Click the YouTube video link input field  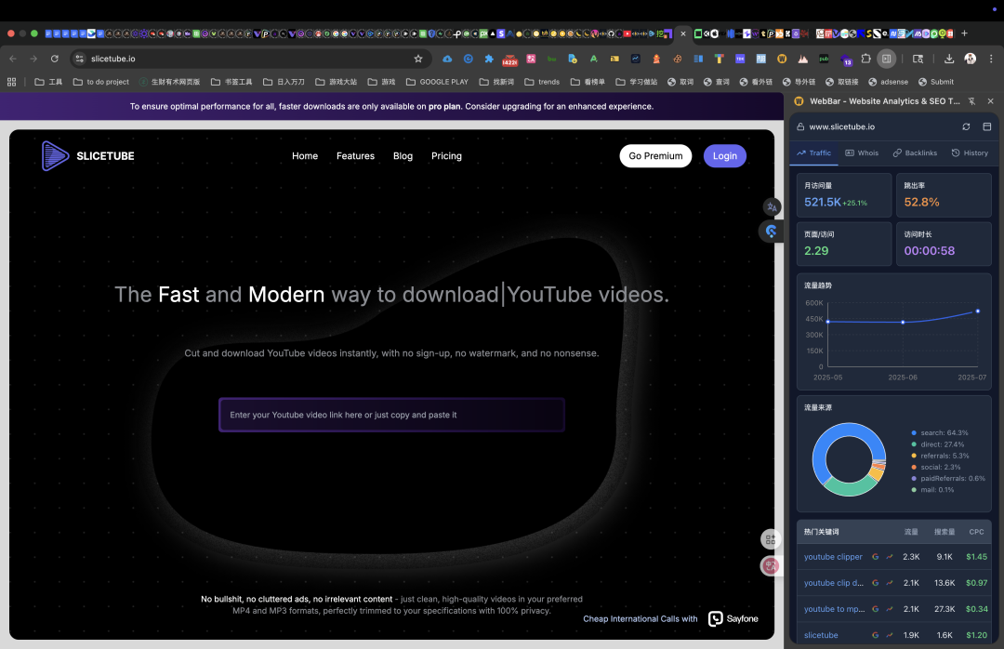coord(392,415)
